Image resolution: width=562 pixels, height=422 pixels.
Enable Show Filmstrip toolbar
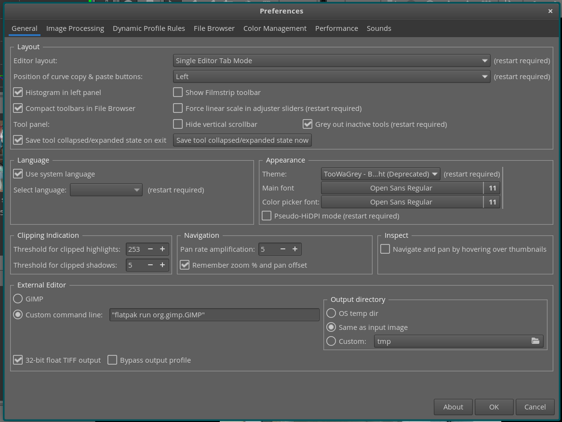(x=178, y=93)
